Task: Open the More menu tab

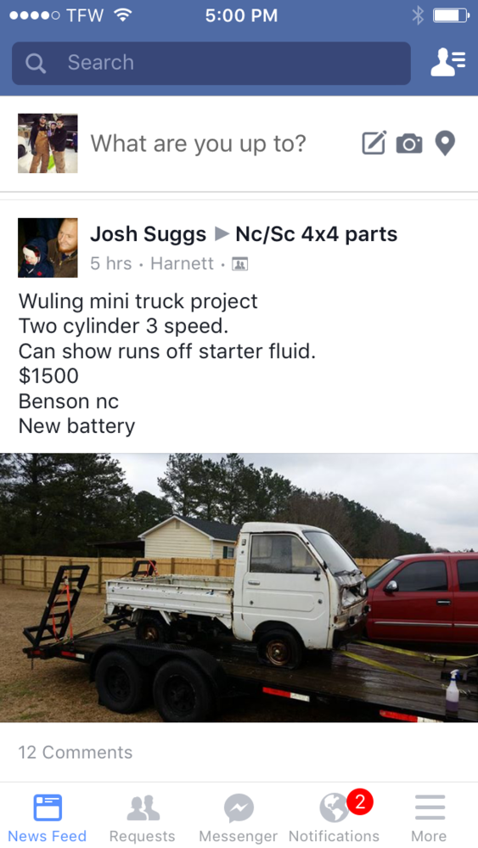Action: pos(430,817)
